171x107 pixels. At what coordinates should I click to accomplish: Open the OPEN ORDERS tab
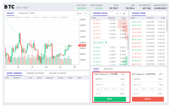point(14,73)
